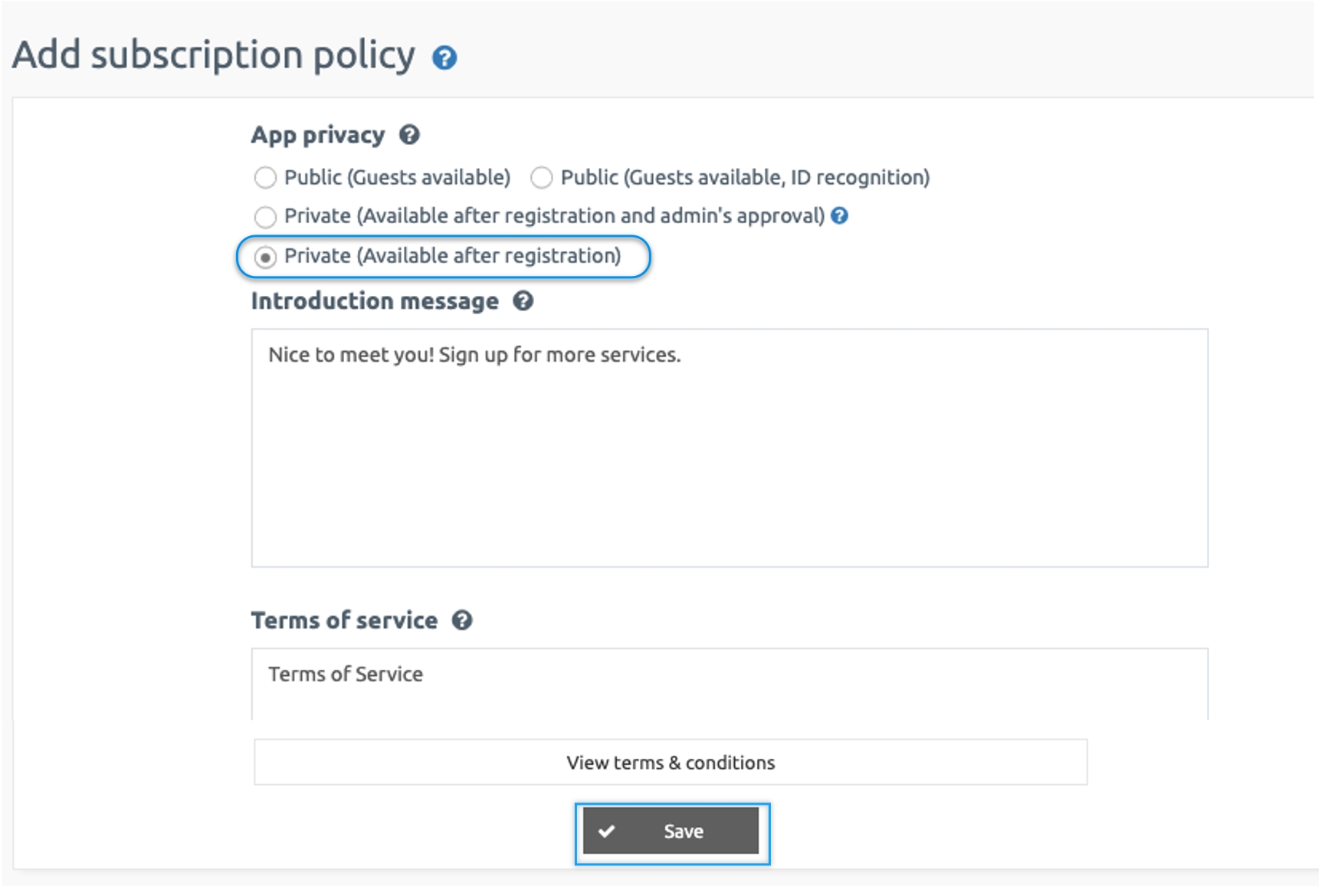Viewport: 1328px width, 886px height.
Task: Choose Public (Guests available, ID recognition)
Action: pos(542,178)
